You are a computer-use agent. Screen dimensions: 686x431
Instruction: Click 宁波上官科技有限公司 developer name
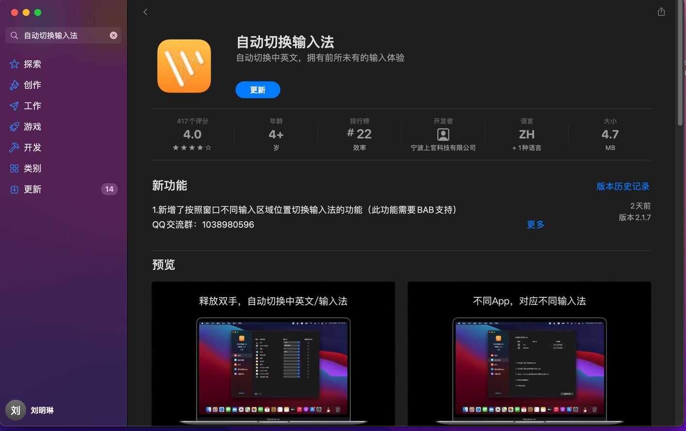443,148
